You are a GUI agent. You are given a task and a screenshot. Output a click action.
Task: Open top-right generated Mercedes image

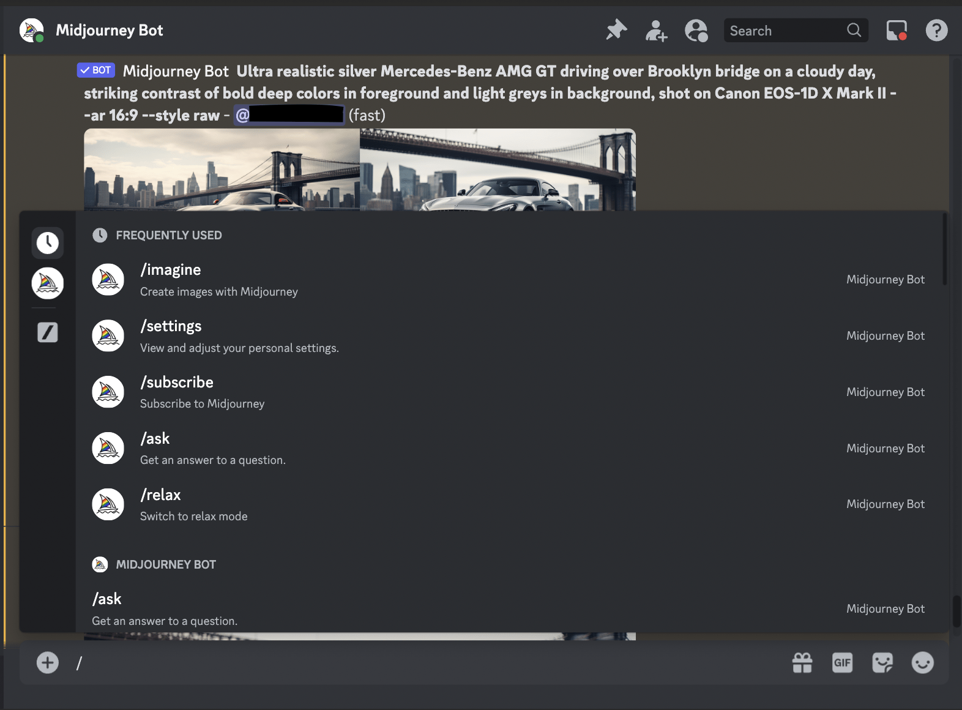[x=498, y=170]
